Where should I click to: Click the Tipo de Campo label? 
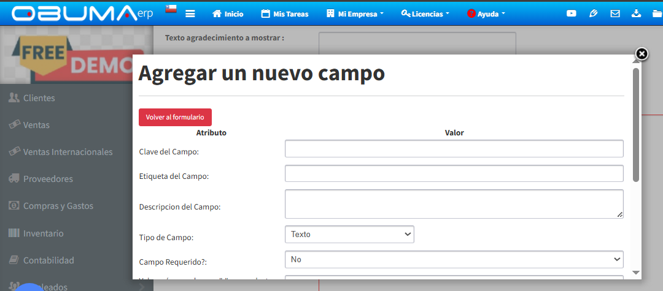(166, 238)
